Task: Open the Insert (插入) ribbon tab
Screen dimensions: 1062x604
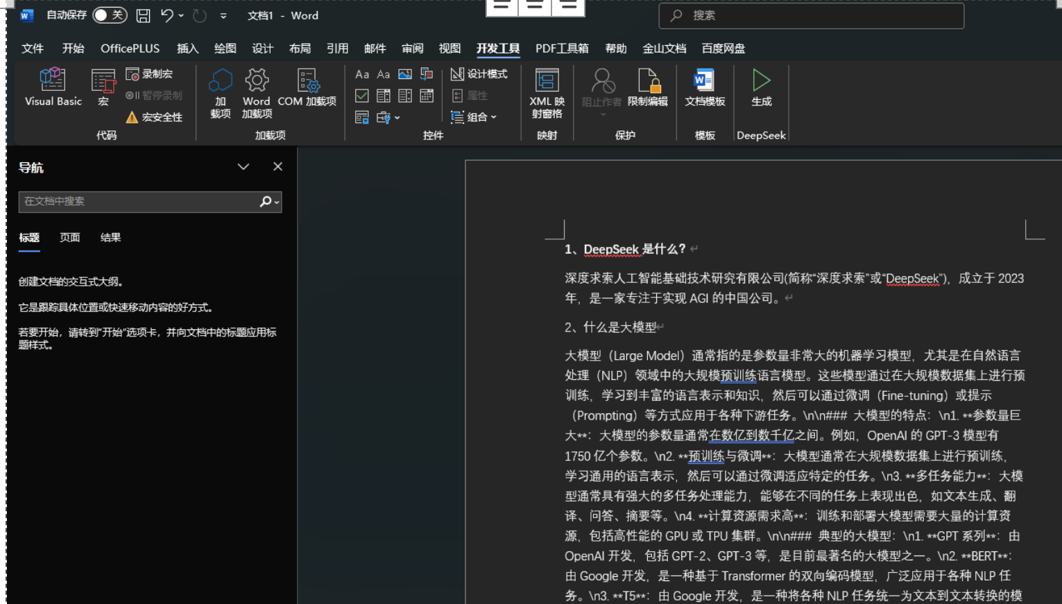Action: (187, 49)
